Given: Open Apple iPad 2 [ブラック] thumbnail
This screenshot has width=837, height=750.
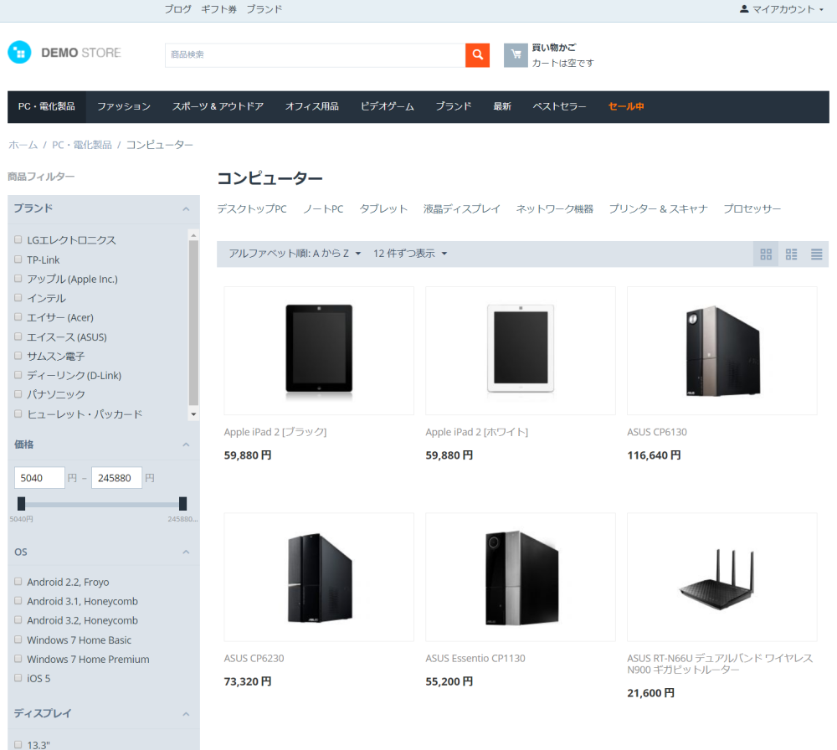Looking at the screenshot, I should (x=319, y=351).
